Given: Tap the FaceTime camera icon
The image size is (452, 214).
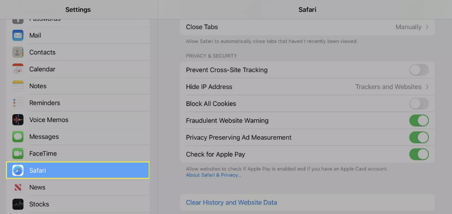Looking at the screenshot, I should coord(18,154).
